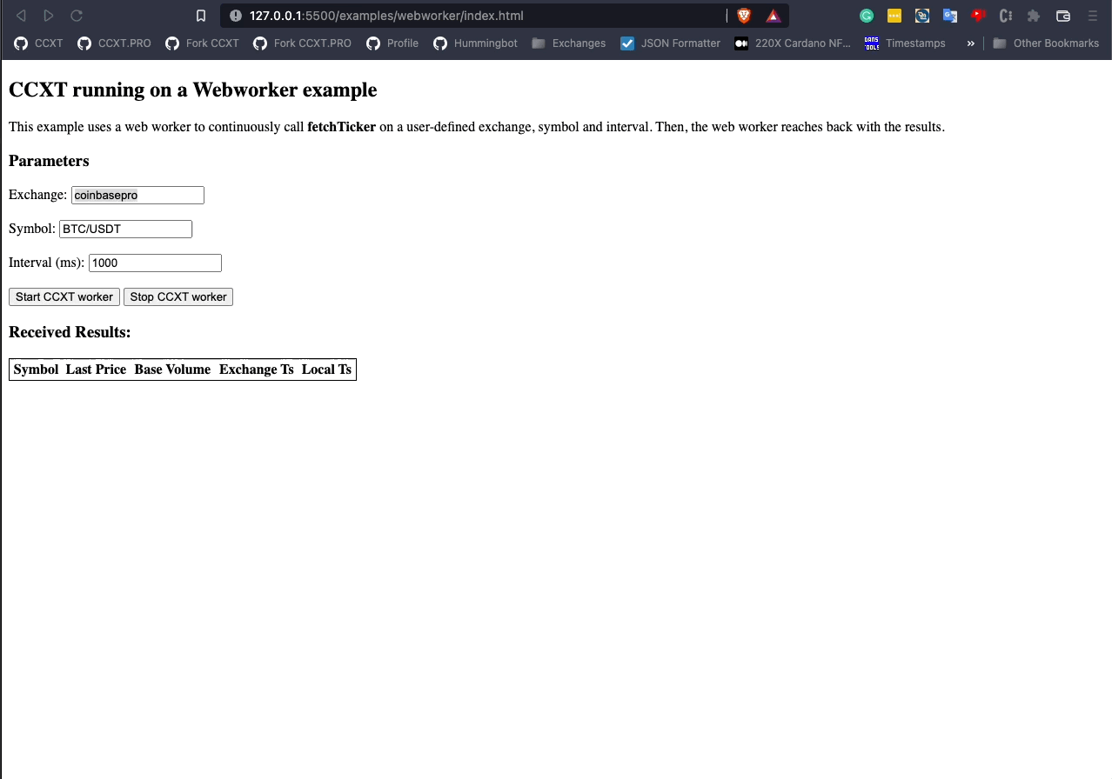Click the Stop CCXT worker button
The image size is (1112, 779).
pyautogui.click(x=178, y=296)
